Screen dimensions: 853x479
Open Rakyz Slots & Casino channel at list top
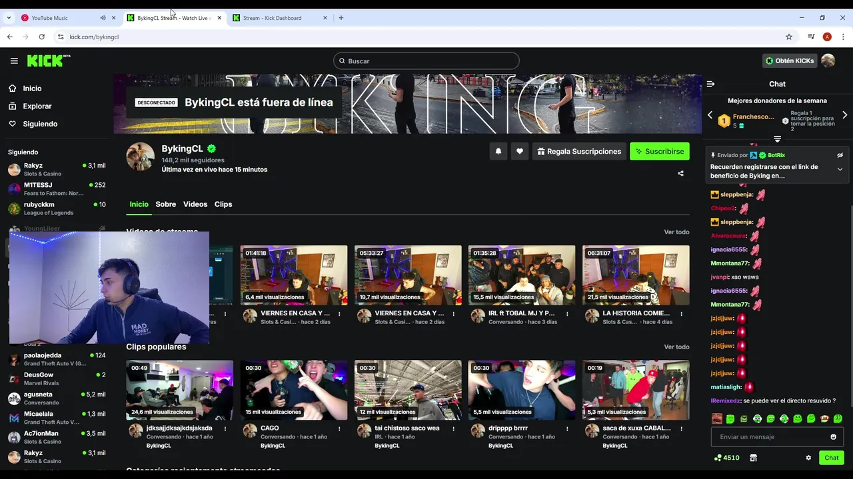pyautogui.click(x=57, y=170)
